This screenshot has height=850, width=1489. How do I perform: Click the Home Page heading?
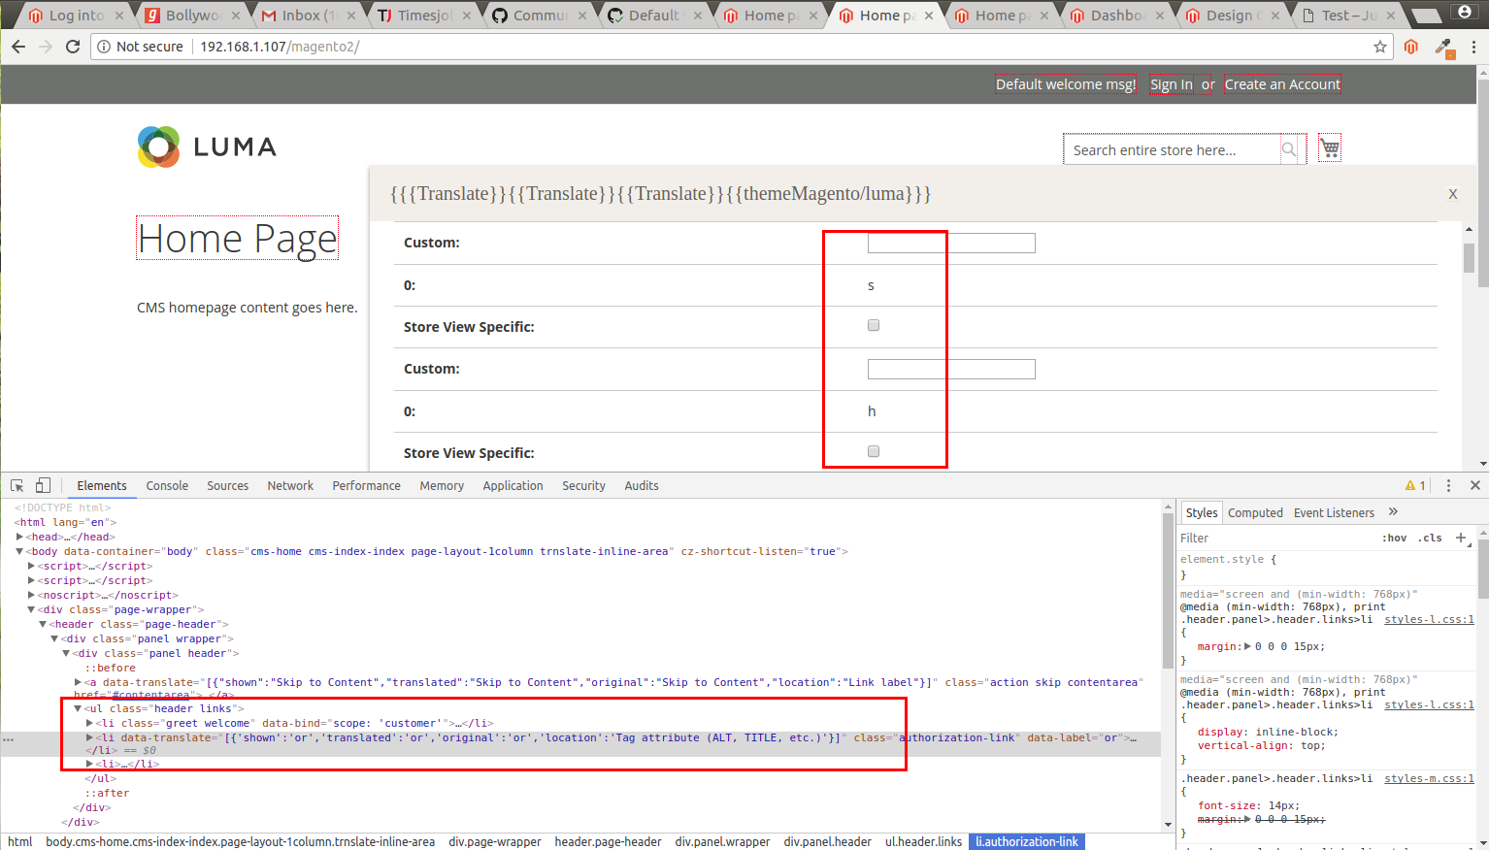coord(238,238)
